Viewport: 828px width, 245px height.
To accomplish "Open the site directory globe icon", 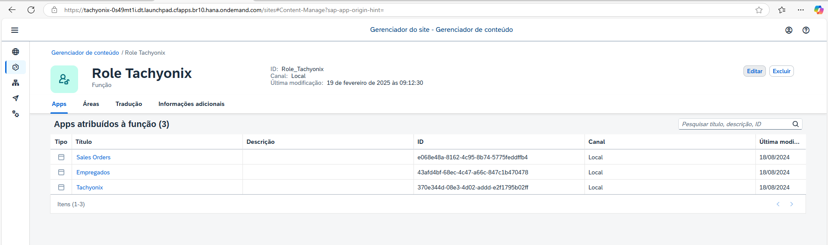I will (x=16, y=52).
